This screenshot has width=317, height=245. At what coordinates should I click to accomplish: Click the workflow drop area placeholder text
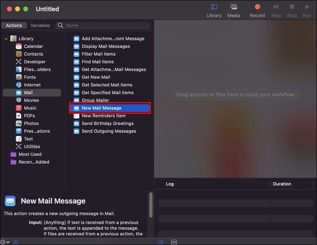(x=235, y=94)
